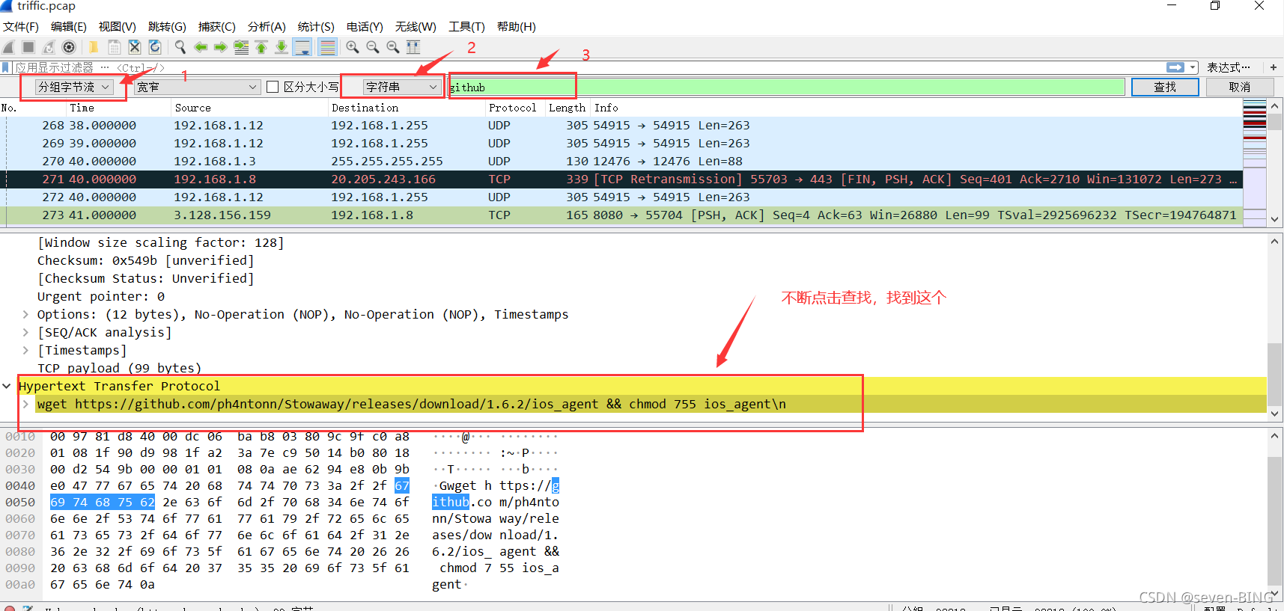
Task: Jump to last packet icon
Action: pyautogui.click(x=282, y=47)
